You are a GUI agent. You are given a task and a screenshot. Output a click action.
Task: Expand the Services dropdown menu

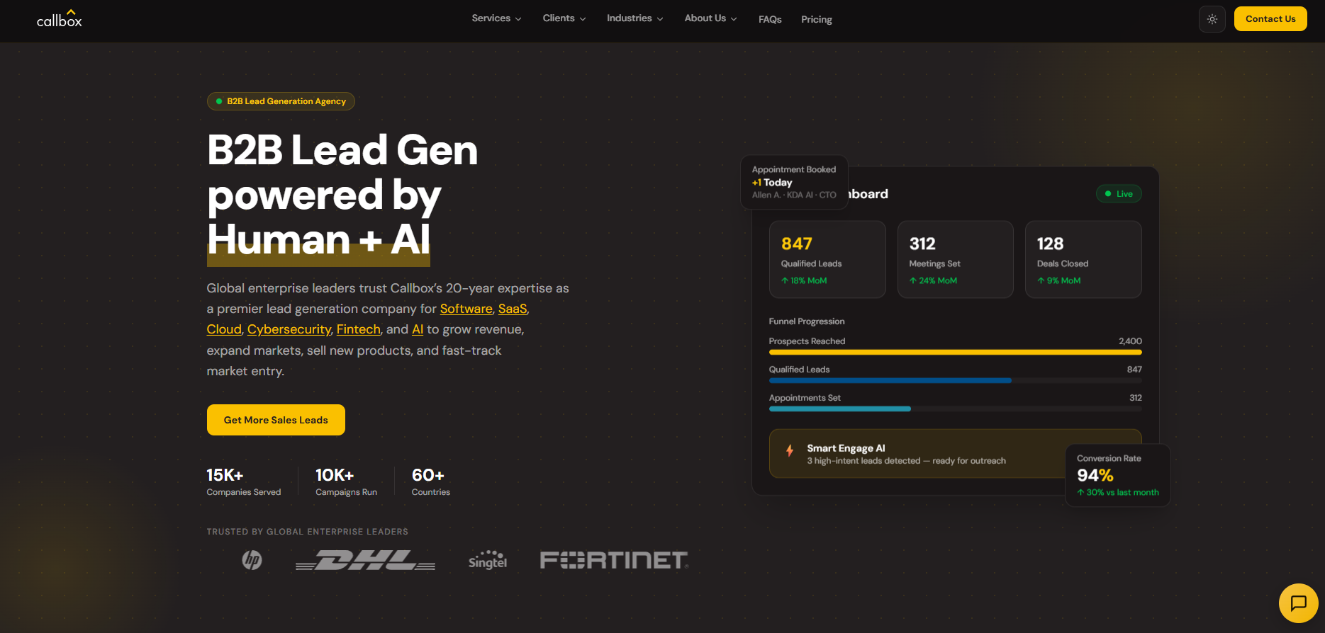496,18
